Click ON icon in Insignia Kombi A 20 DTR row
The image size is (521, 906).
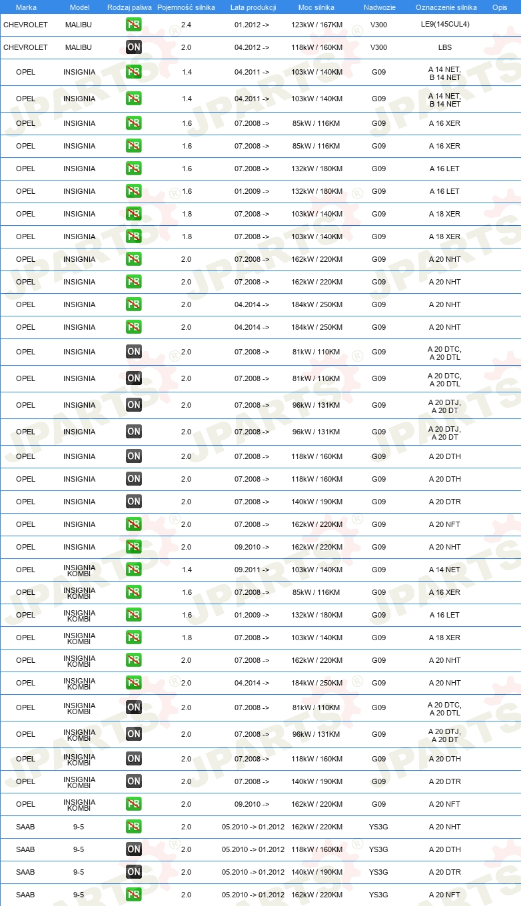[134, 781]
